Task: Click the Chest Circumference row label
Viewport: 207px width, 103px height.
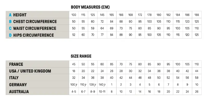Action: pyautogui.click(x=35, y=22)
